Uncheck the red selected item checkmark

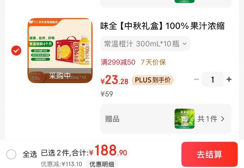point(16,50)
